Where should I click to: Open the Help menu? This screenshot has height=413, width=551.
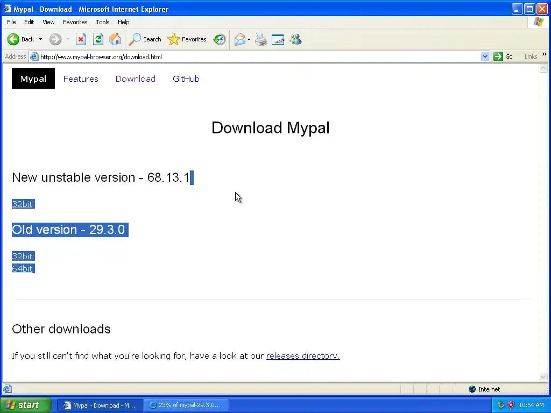pos(123,22)
